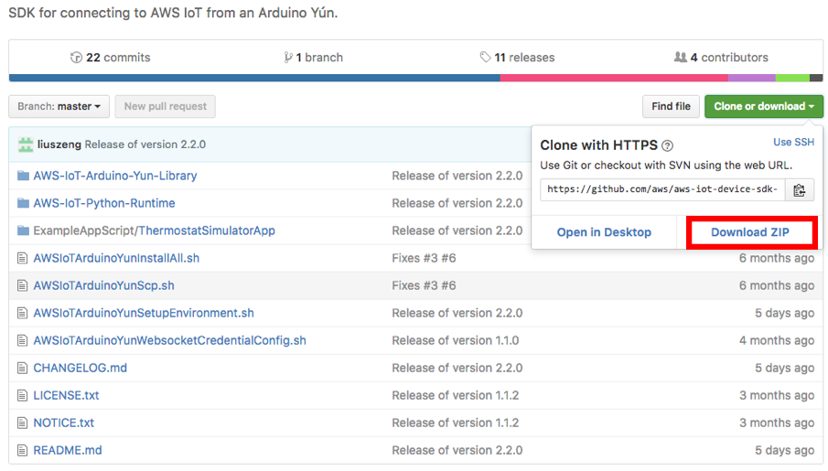Open the Branch: master dropdown
828x471 pixels.
[59, 106]
